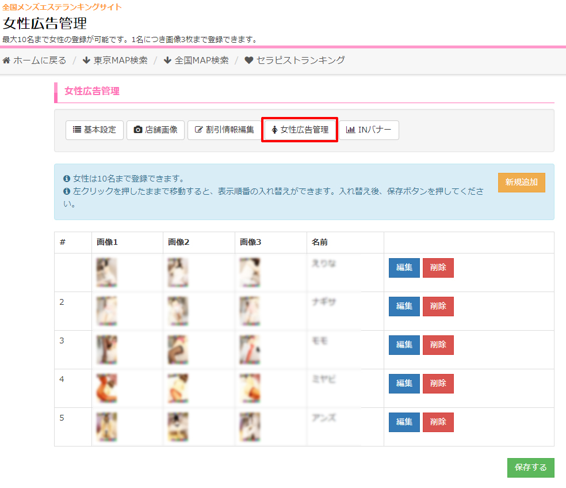The width and height of the screenshot is (566, 488).
Task: Click the 画像3 thumbnail in the first row
Action: (250, 273)
